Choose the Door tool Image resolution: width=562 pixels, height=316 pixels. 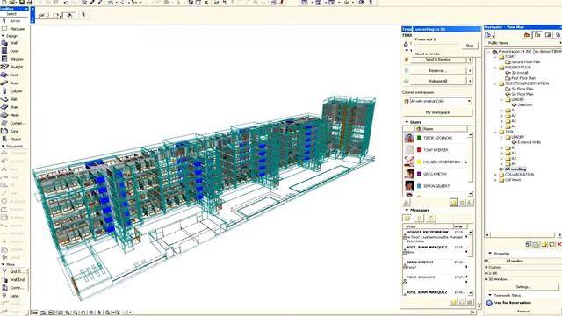(14, 51)
